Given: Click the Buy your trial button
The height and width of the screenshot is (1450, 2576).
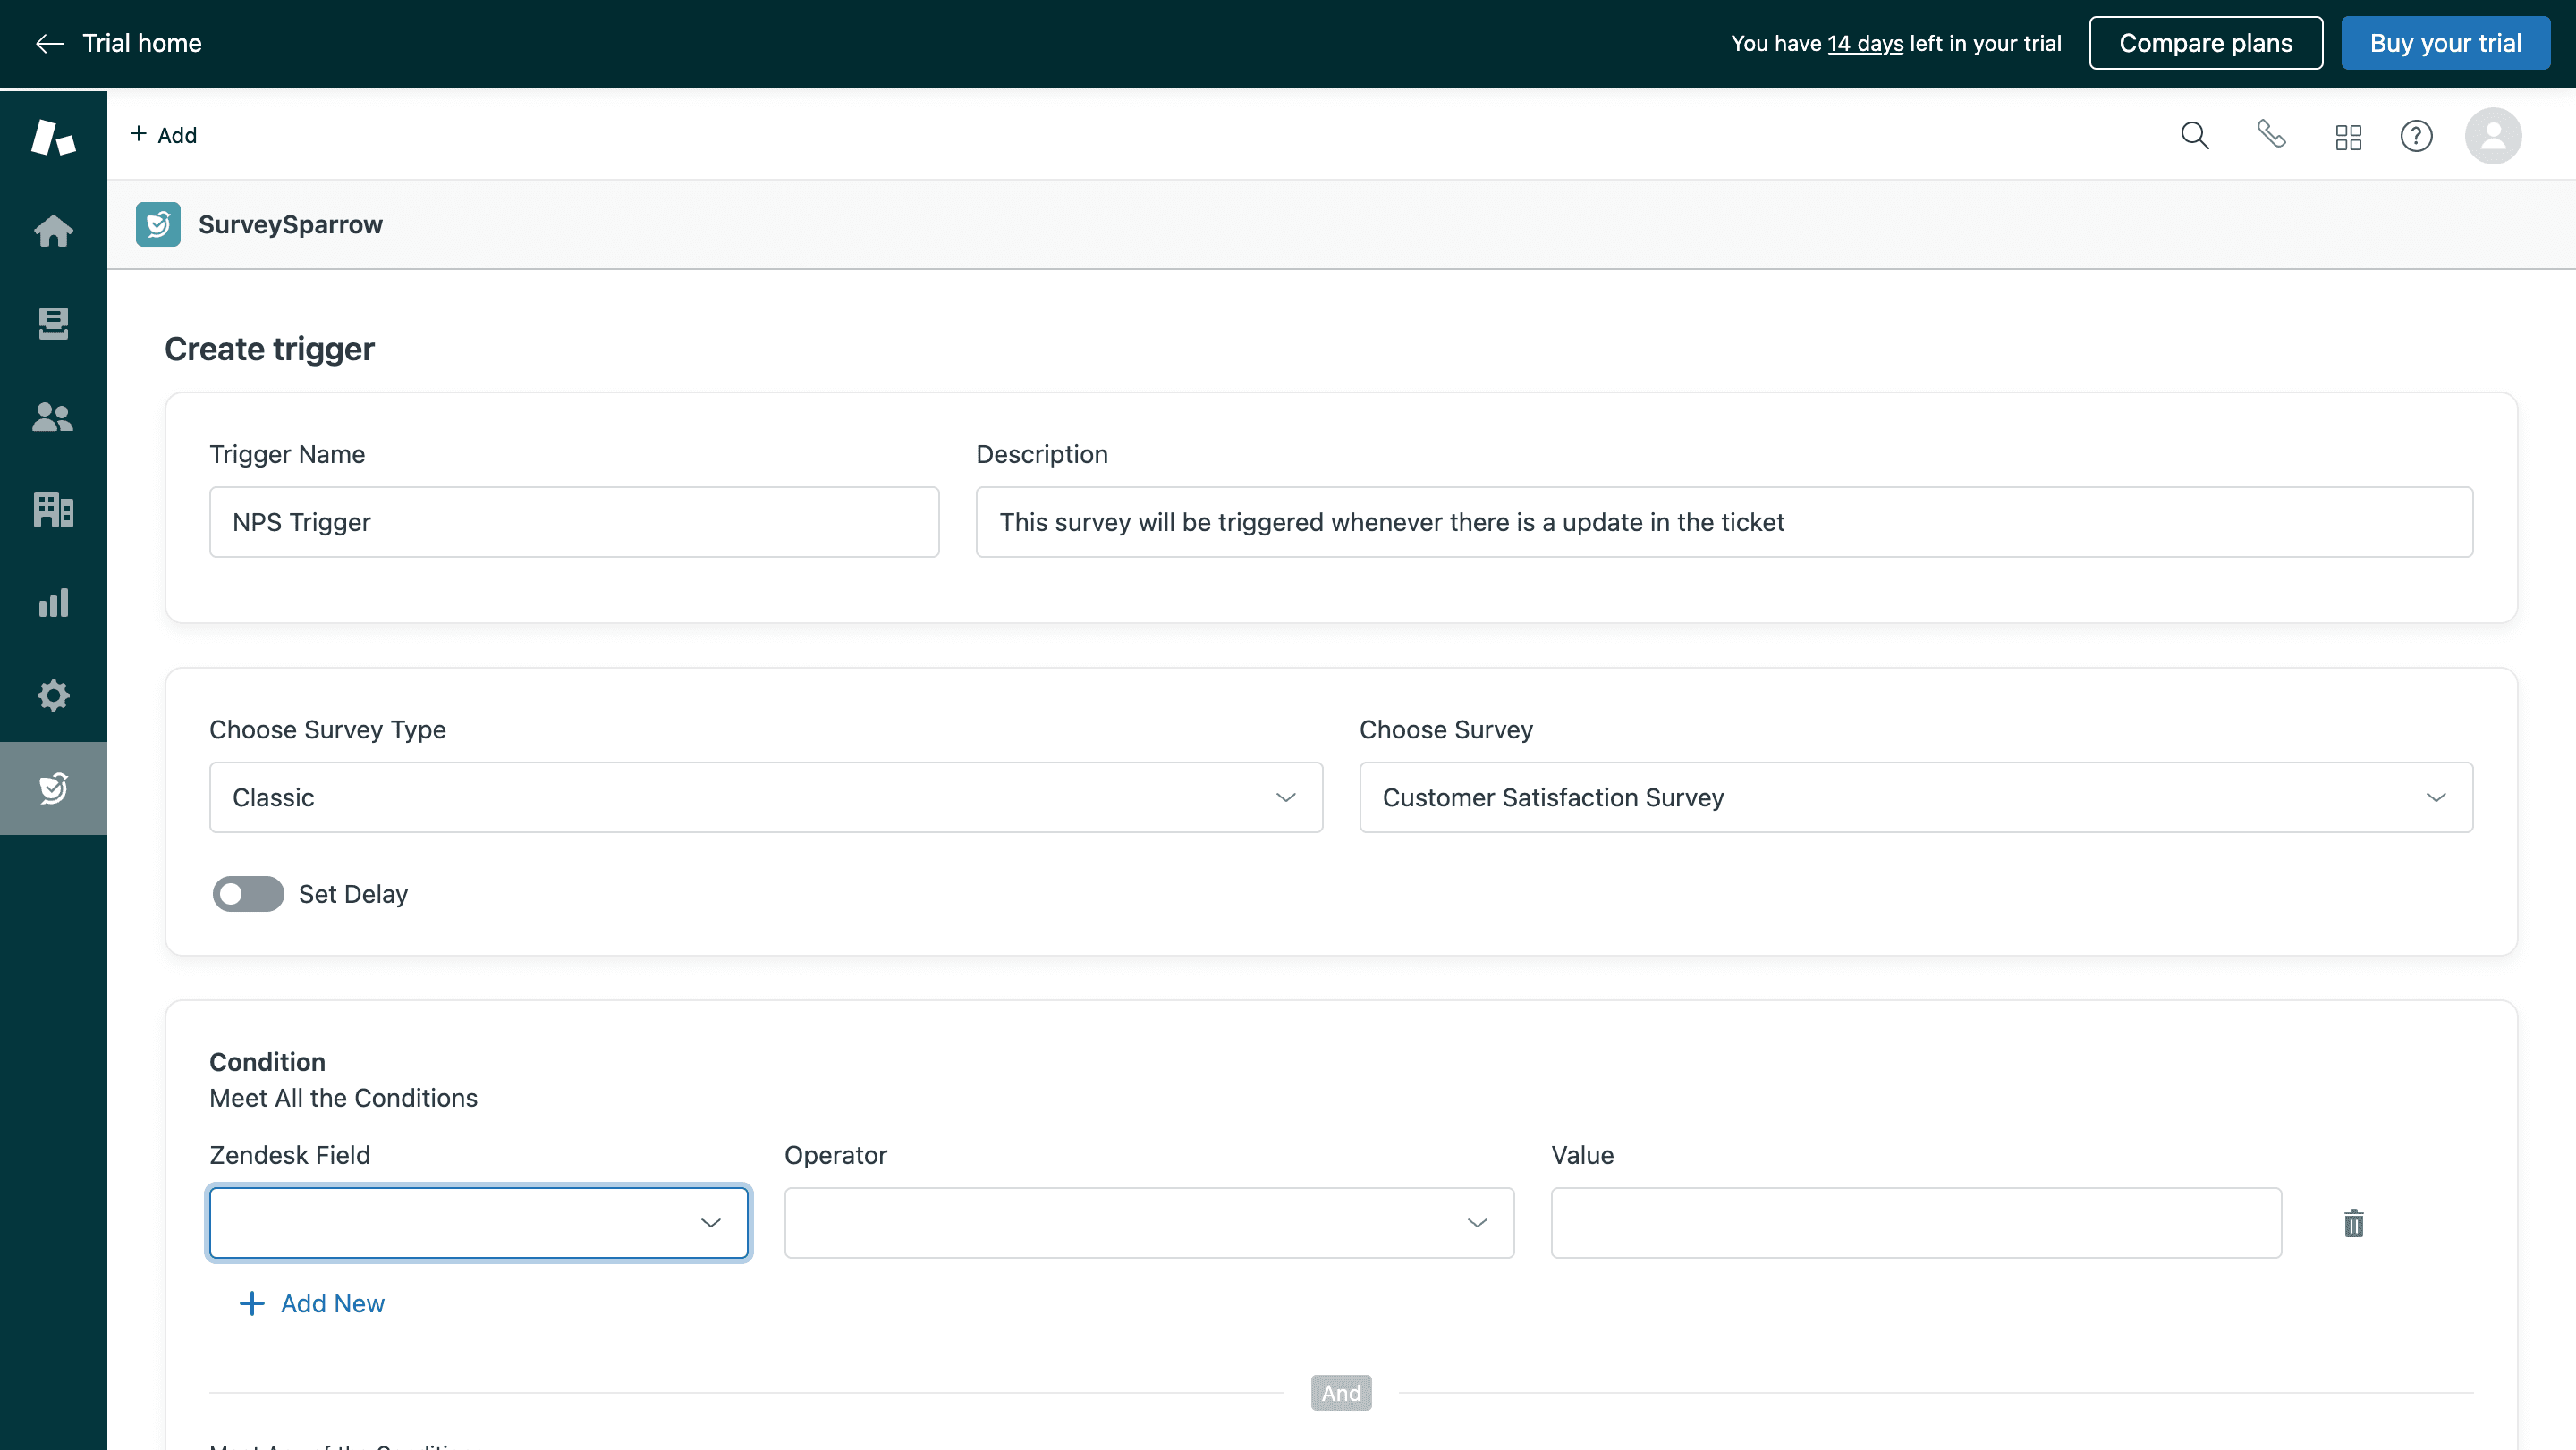Looking at the screenshot, I should click(2445, 43).
